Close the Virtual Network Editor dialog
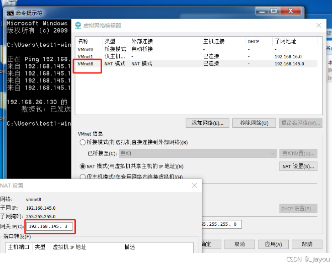 pos(318,26)
